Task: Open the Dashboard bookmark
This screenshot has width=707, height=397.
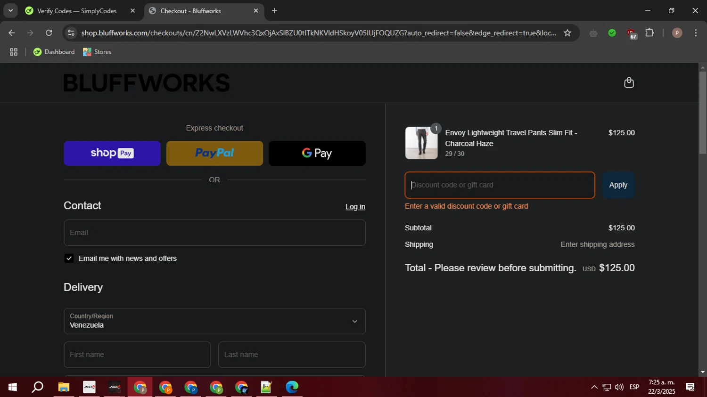Action: [x=54, y=52]
